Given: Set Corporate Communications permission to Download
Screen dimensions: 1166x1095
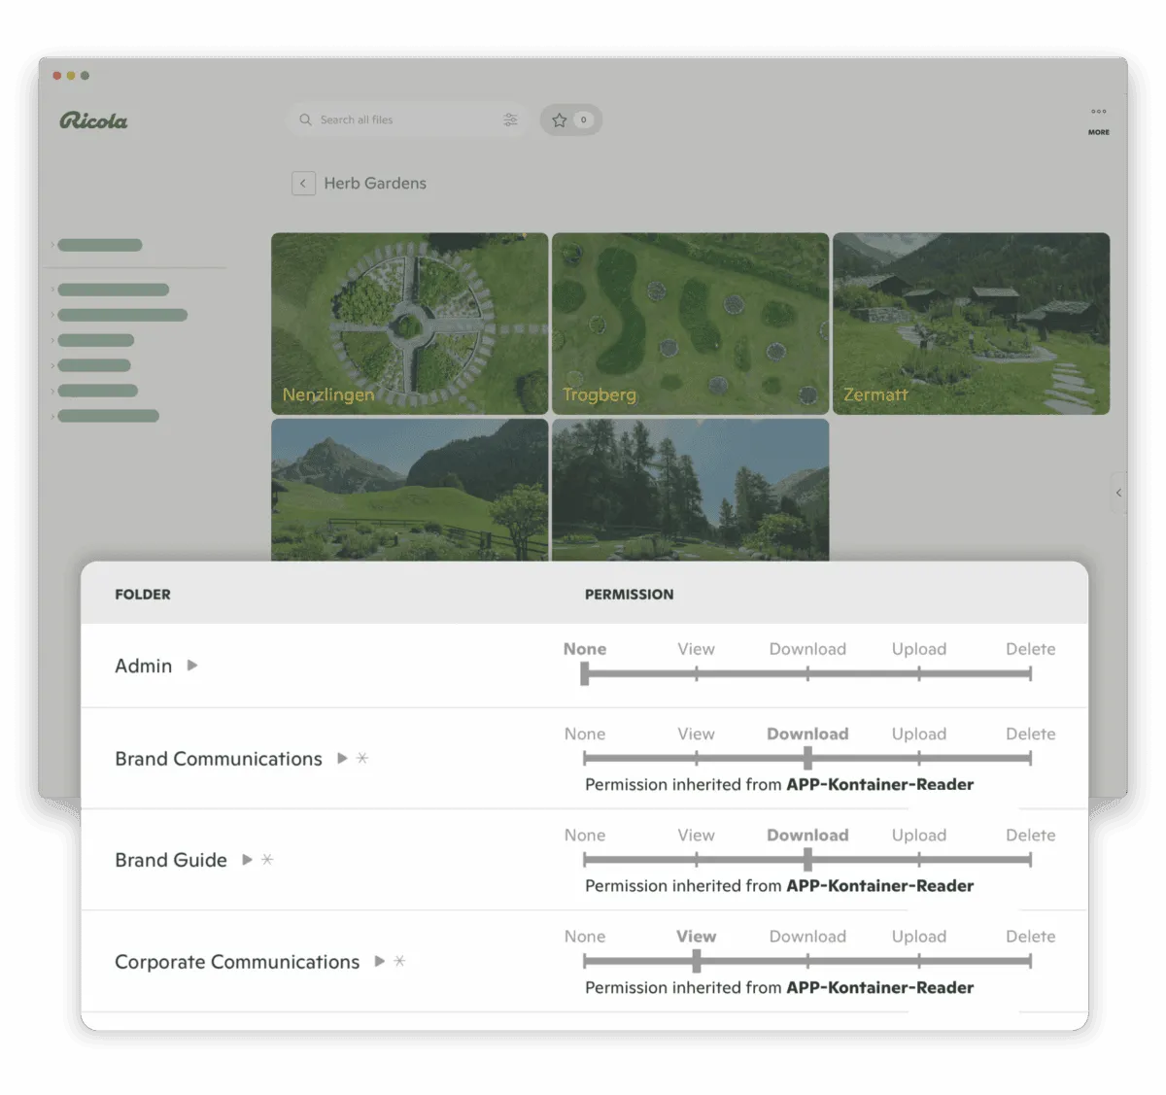Looking at the screenshot, I should coord(807,936).
